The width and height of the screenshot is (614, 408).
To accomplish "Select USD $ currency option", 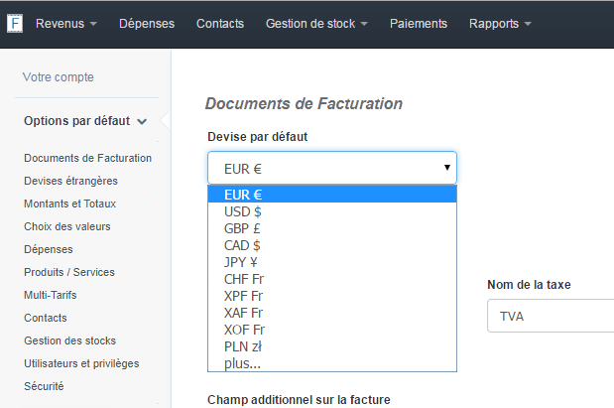I will click(332, 211).
